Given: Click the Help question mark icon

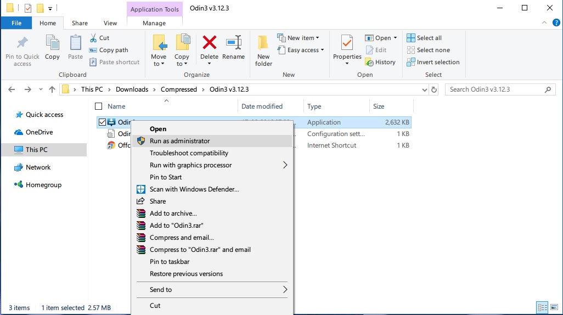Looking at the screenshot, I should tap(556, 22).
